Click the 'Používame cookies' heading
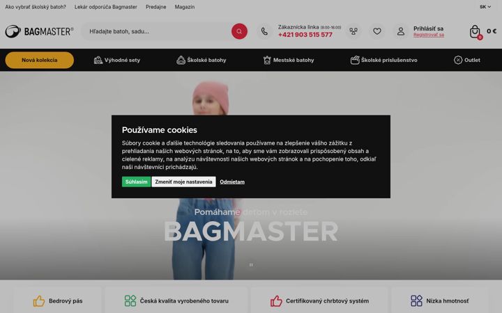The image size is (502, 313). coord(160,130)
